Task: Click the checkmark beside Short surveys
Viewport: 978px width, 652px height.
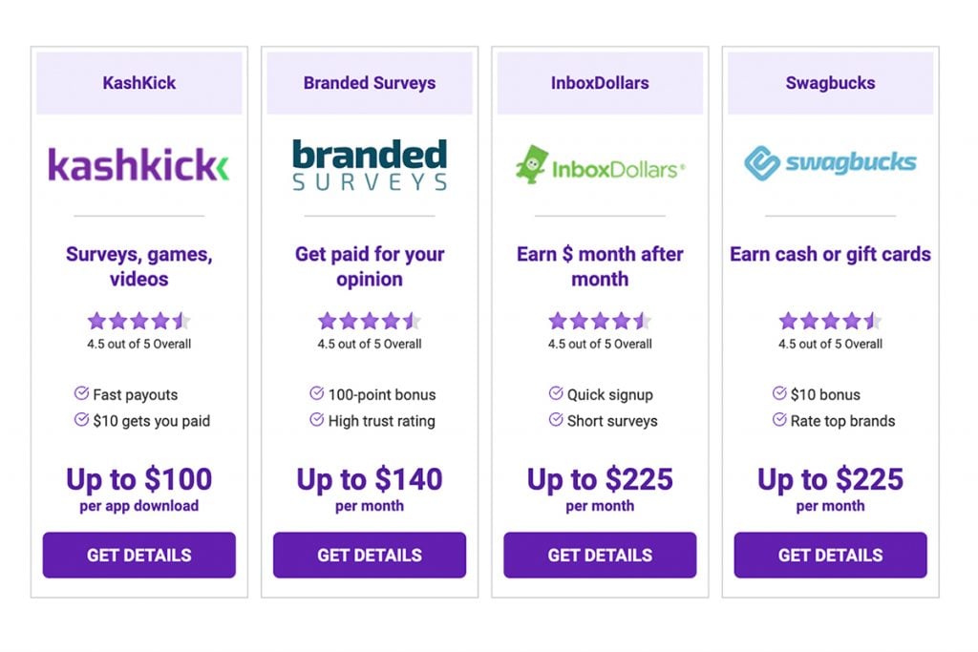Action: (555, 420)
